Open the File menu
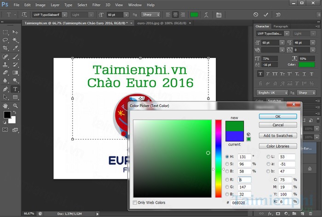Image resolution: width=322 pixels, height=217 pixels. tap(17, 5)
